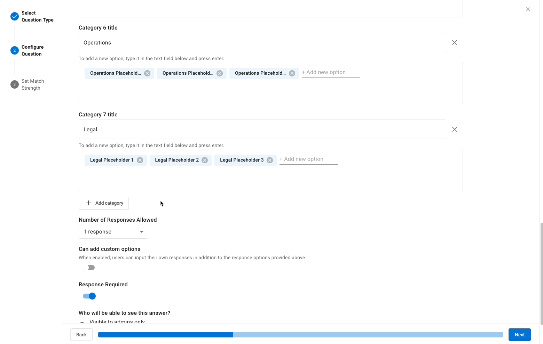This screenshot has width=543, height=344.
Task: Close the question editor dialog
Action: point(528,9)
